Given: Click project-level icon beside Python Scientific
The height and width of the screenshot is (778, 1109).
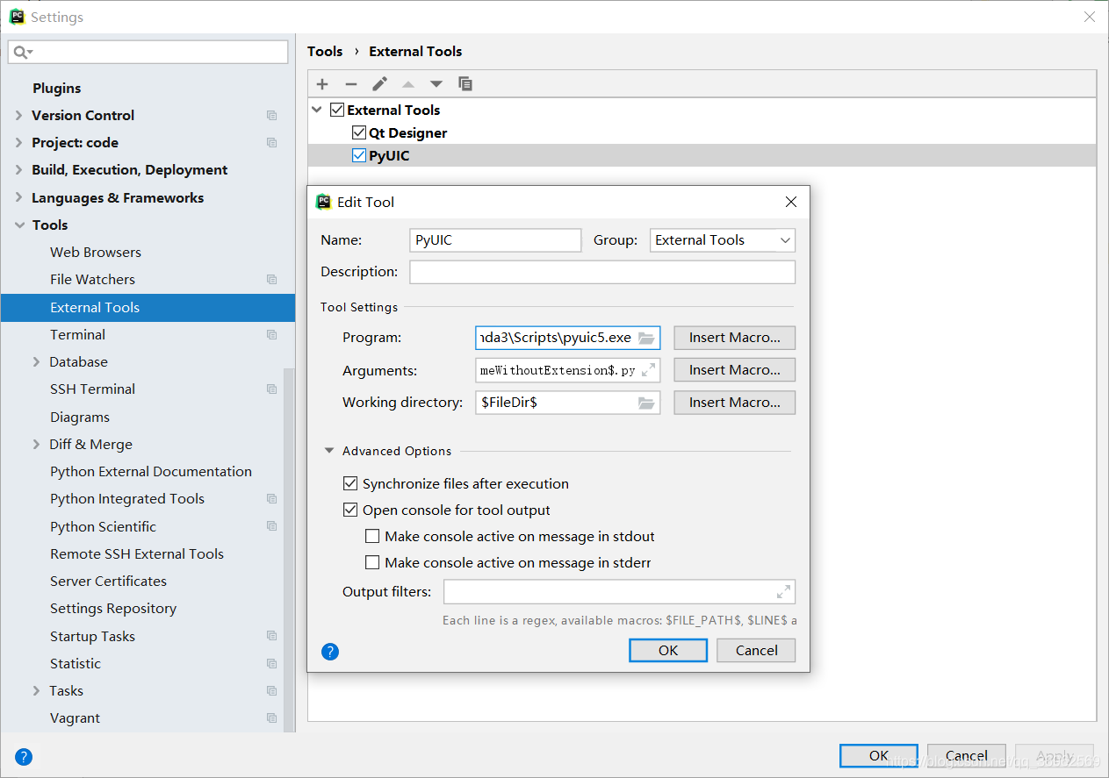Looking at the screenshot, I should point(272,526).
